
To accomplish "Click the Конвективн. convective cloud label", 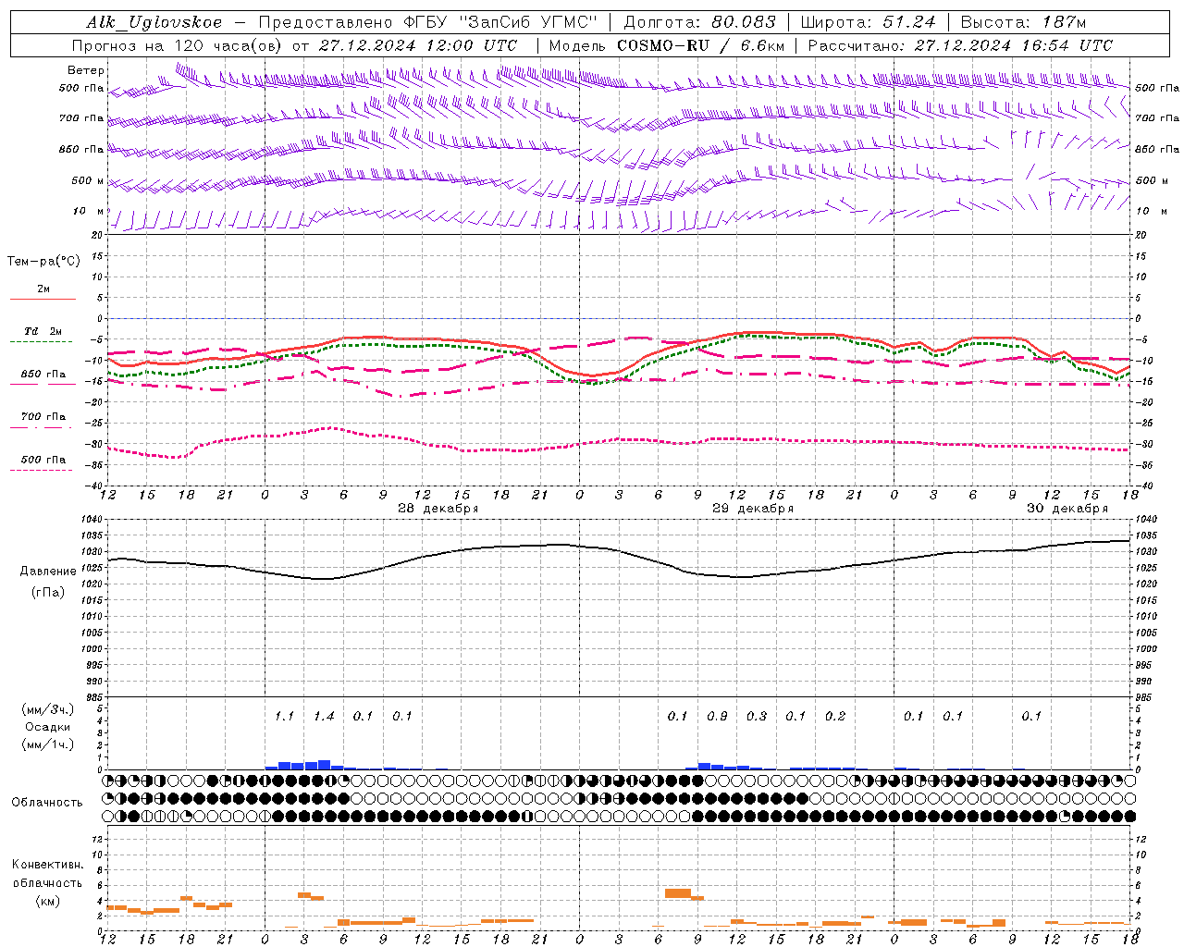I will coord(47,865).
